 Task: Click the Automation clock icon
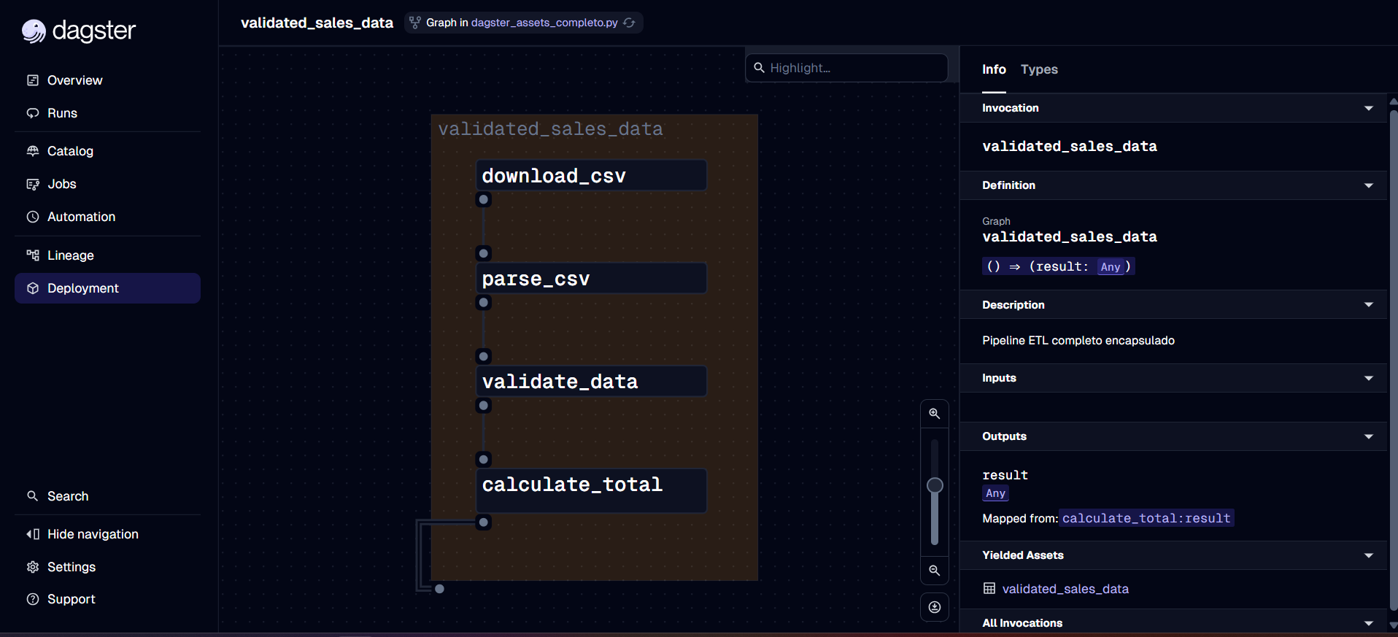tap(33, 217)
